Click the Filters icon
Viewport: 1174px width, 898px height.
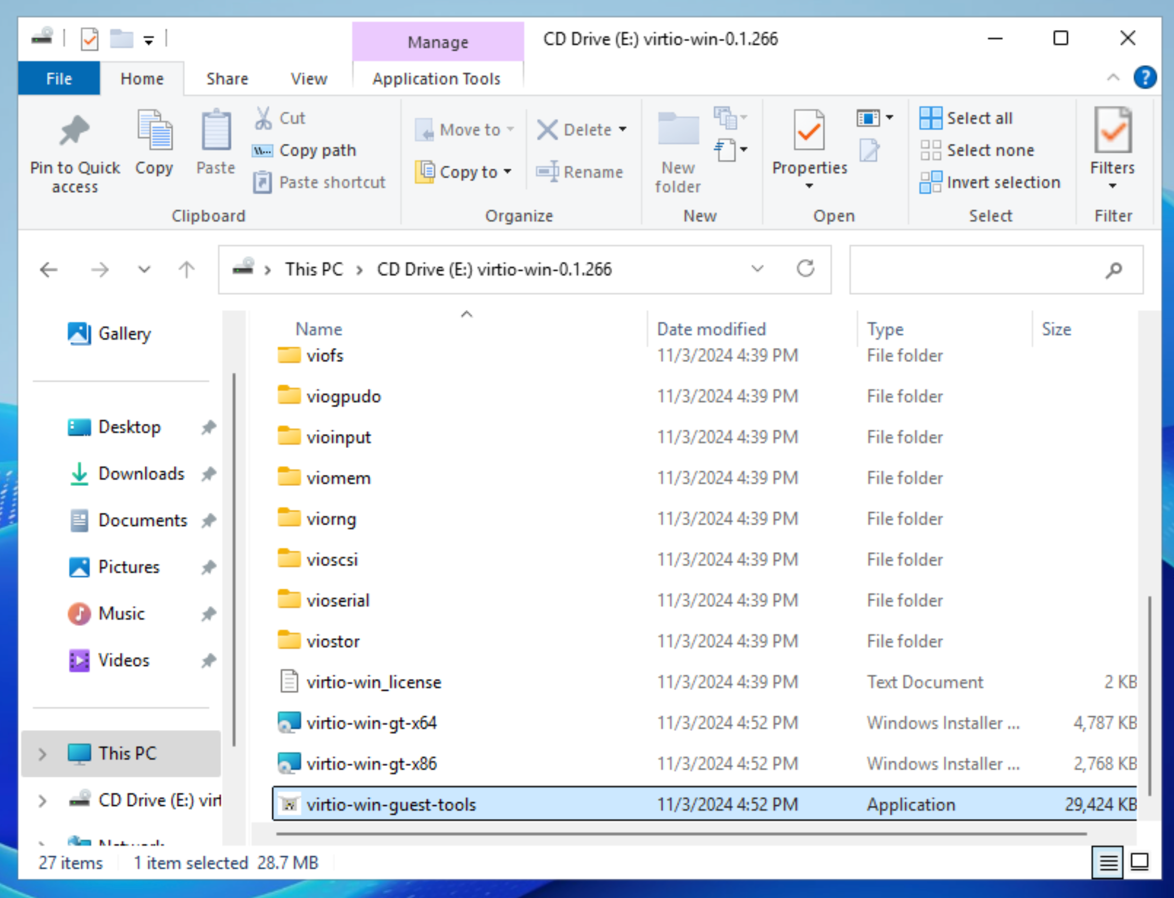1113,131
